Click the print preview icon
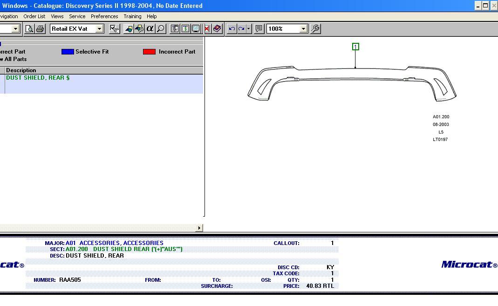498x306 pixels. click(x=29, y=29)
